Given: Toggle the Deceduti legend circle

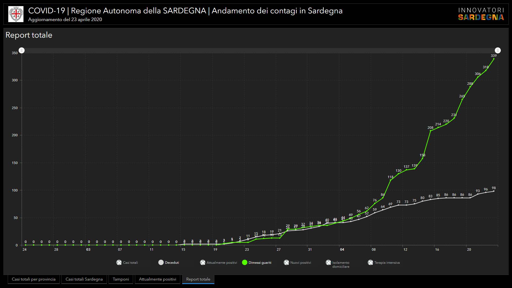Looking at the screenshot, I should point(161,263).
